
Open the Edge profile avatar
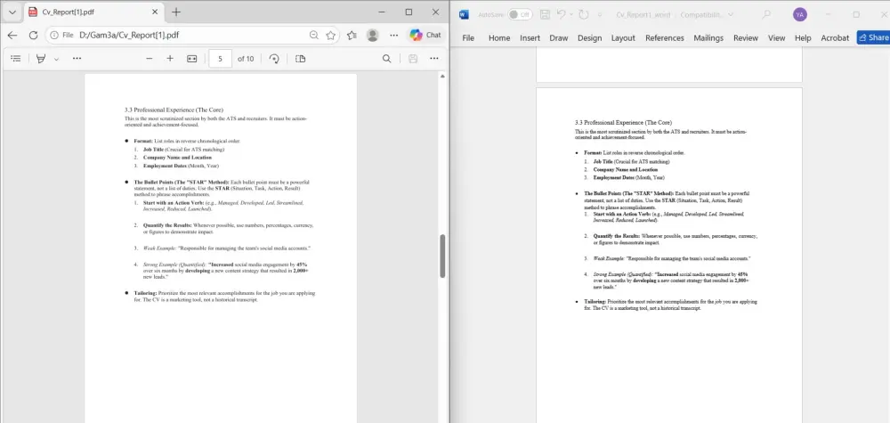pyautogui.click(x=373, y=36)
